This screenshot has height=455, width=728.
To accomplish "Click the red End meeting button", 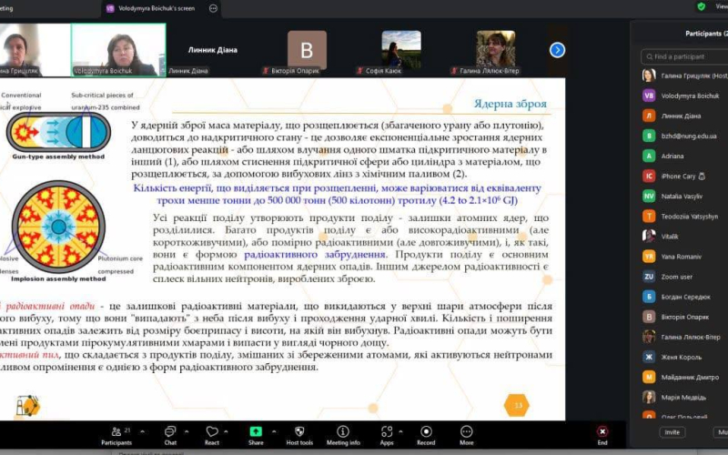I will click(x=602, y=431).
